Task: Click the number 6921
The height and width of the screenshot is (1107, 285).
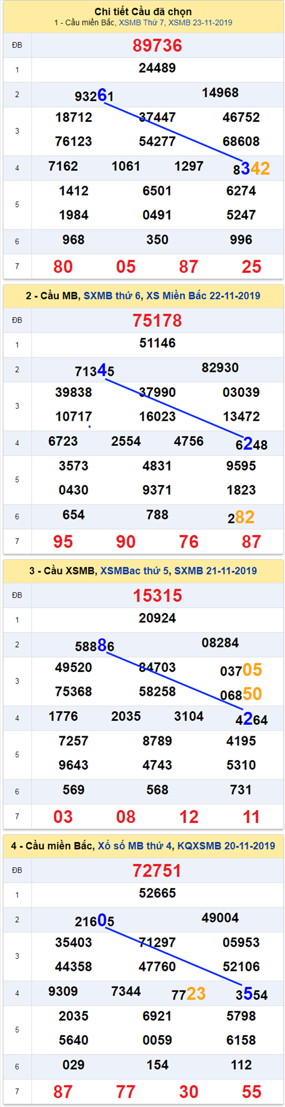Action: point(157,1016)
